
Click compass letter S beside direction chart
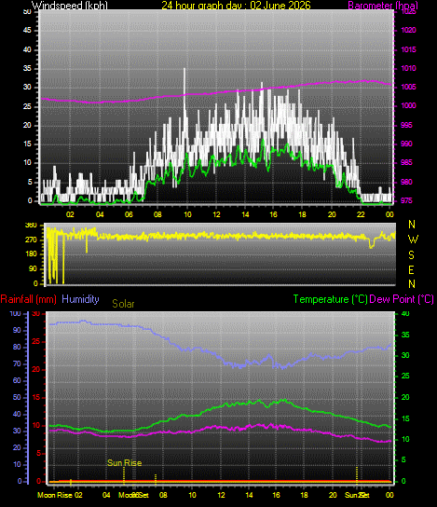tap(411, 255)
